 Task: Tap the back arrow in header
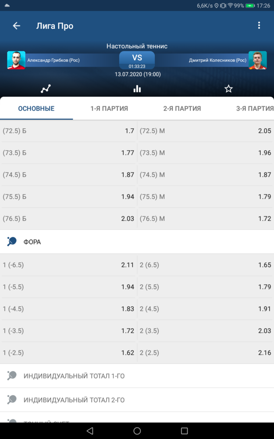pos(17,26)
